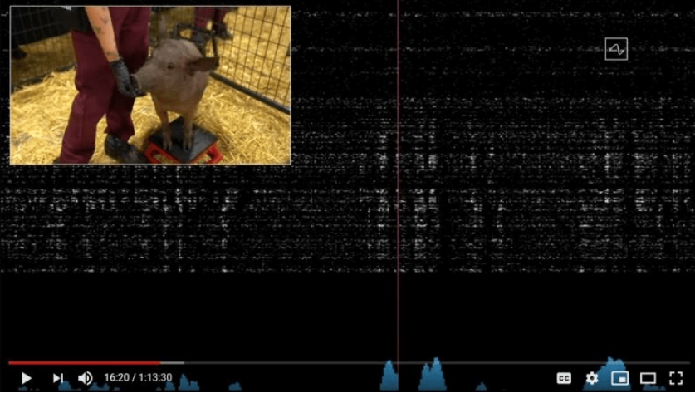Viewport: 695px width, 393px height.
Task: Activate the miniplayer mode
Action: 619,378
